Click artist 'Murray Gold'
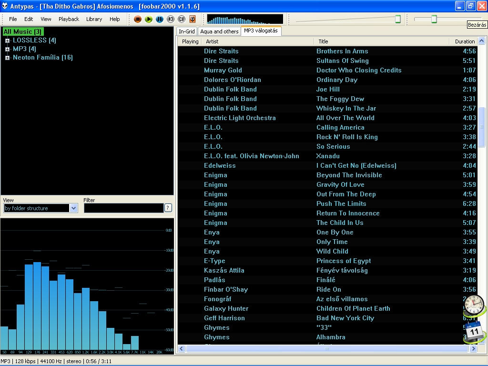The image size is (488, 366). click(223, 71)
